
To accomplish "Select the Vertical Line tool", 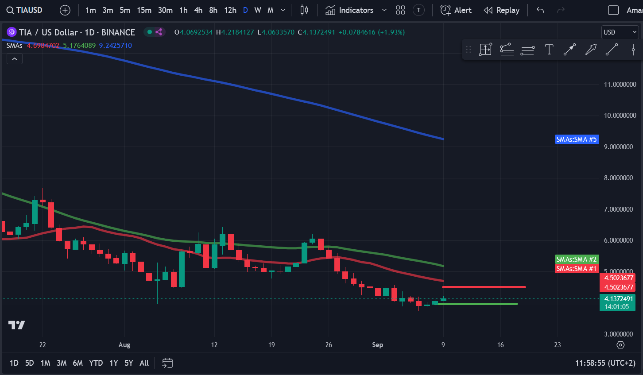I will pyautogui.click(x=633, y=50).
